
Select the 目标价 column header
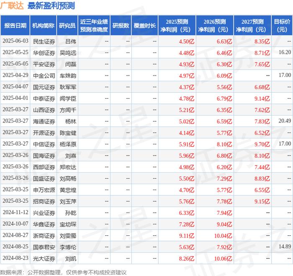[x=282, y=26]
